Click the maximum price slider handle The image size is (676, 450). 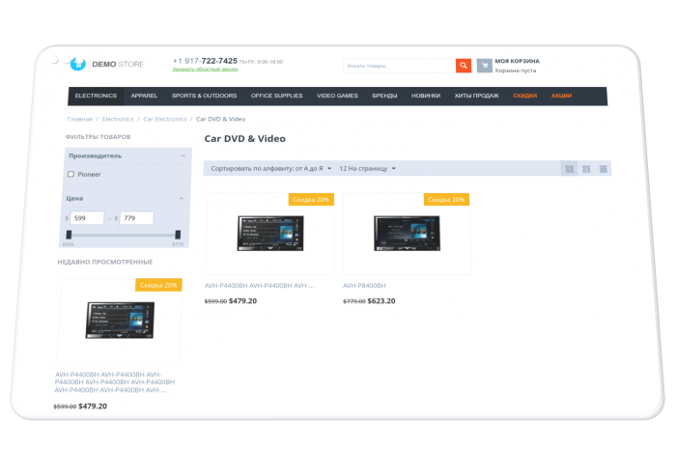tap(178, 235)
